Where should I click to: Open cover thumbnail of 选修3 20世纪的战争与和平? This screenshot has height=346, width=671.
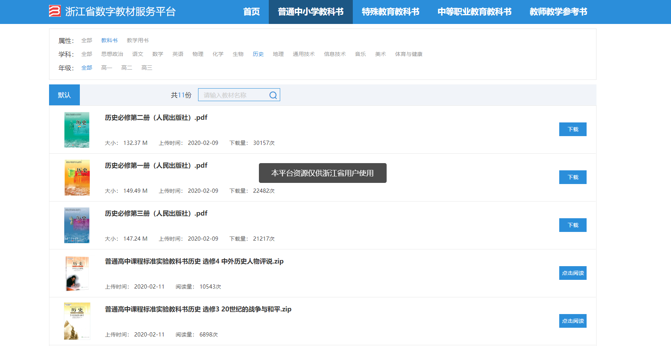[77, 321]
